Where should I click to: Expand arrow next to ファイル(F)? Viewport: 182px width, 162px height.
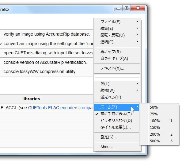click(137, 21)
